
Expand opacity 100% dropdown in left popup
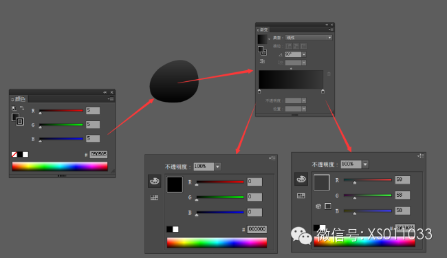(217, 166)
